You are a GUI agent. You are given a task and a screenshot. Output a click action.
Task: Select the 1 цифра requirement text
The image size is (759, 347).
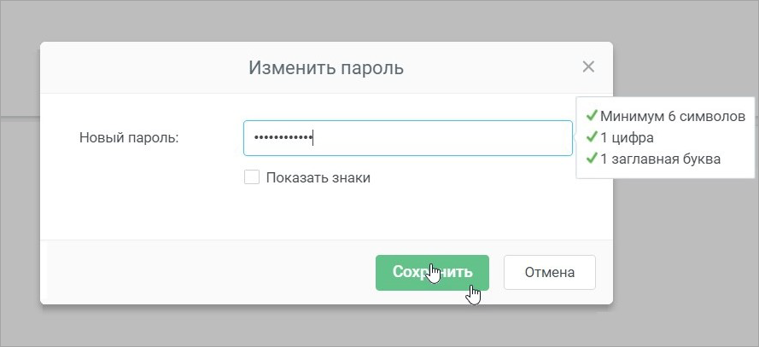click(628, 138)
